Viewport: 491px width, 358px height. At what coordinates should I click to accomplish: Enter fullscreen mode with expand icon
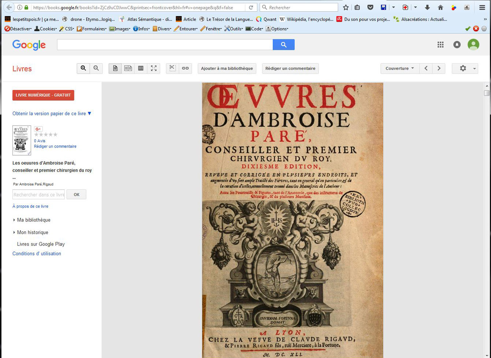[153, 68]
